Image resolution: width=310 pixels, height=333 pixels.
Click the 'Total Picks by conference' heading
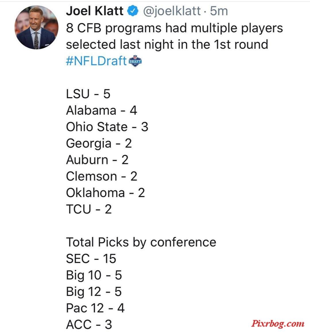pyautogui.click(x=141, y=242)
